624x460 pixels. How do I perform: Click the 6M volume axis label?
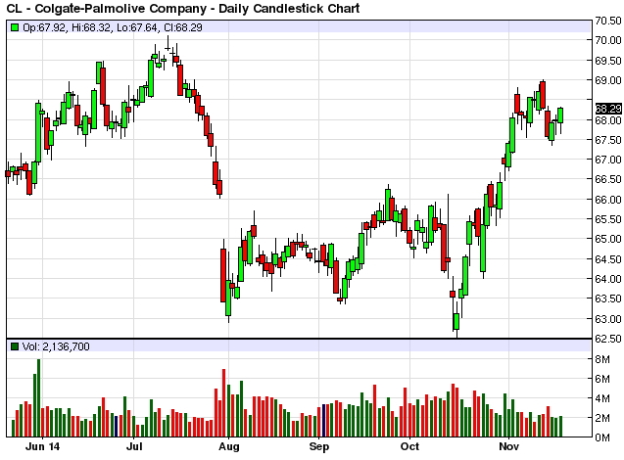click(602, 379)
